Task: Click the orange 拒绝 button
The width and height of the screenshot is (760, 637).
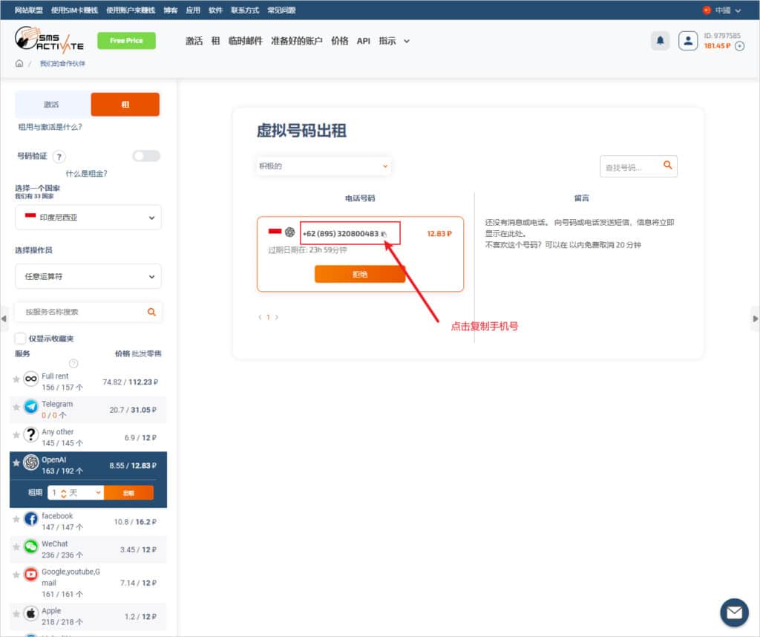Action: pyautogui.click(x=360, y=274)
